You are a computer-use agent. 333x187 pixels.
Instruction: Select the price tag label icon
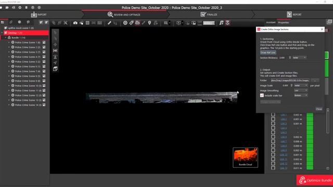coord(131,23)
